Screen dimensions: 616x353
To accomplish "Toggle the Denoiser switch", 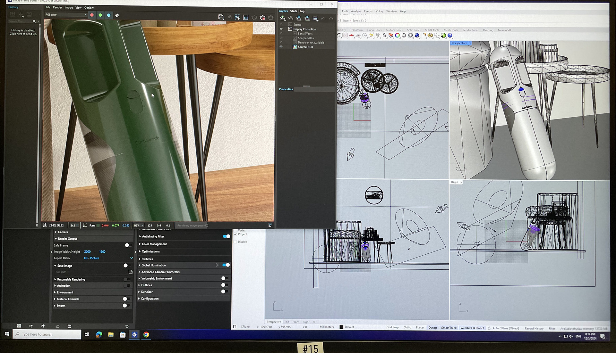I will [x=225, y=291].
